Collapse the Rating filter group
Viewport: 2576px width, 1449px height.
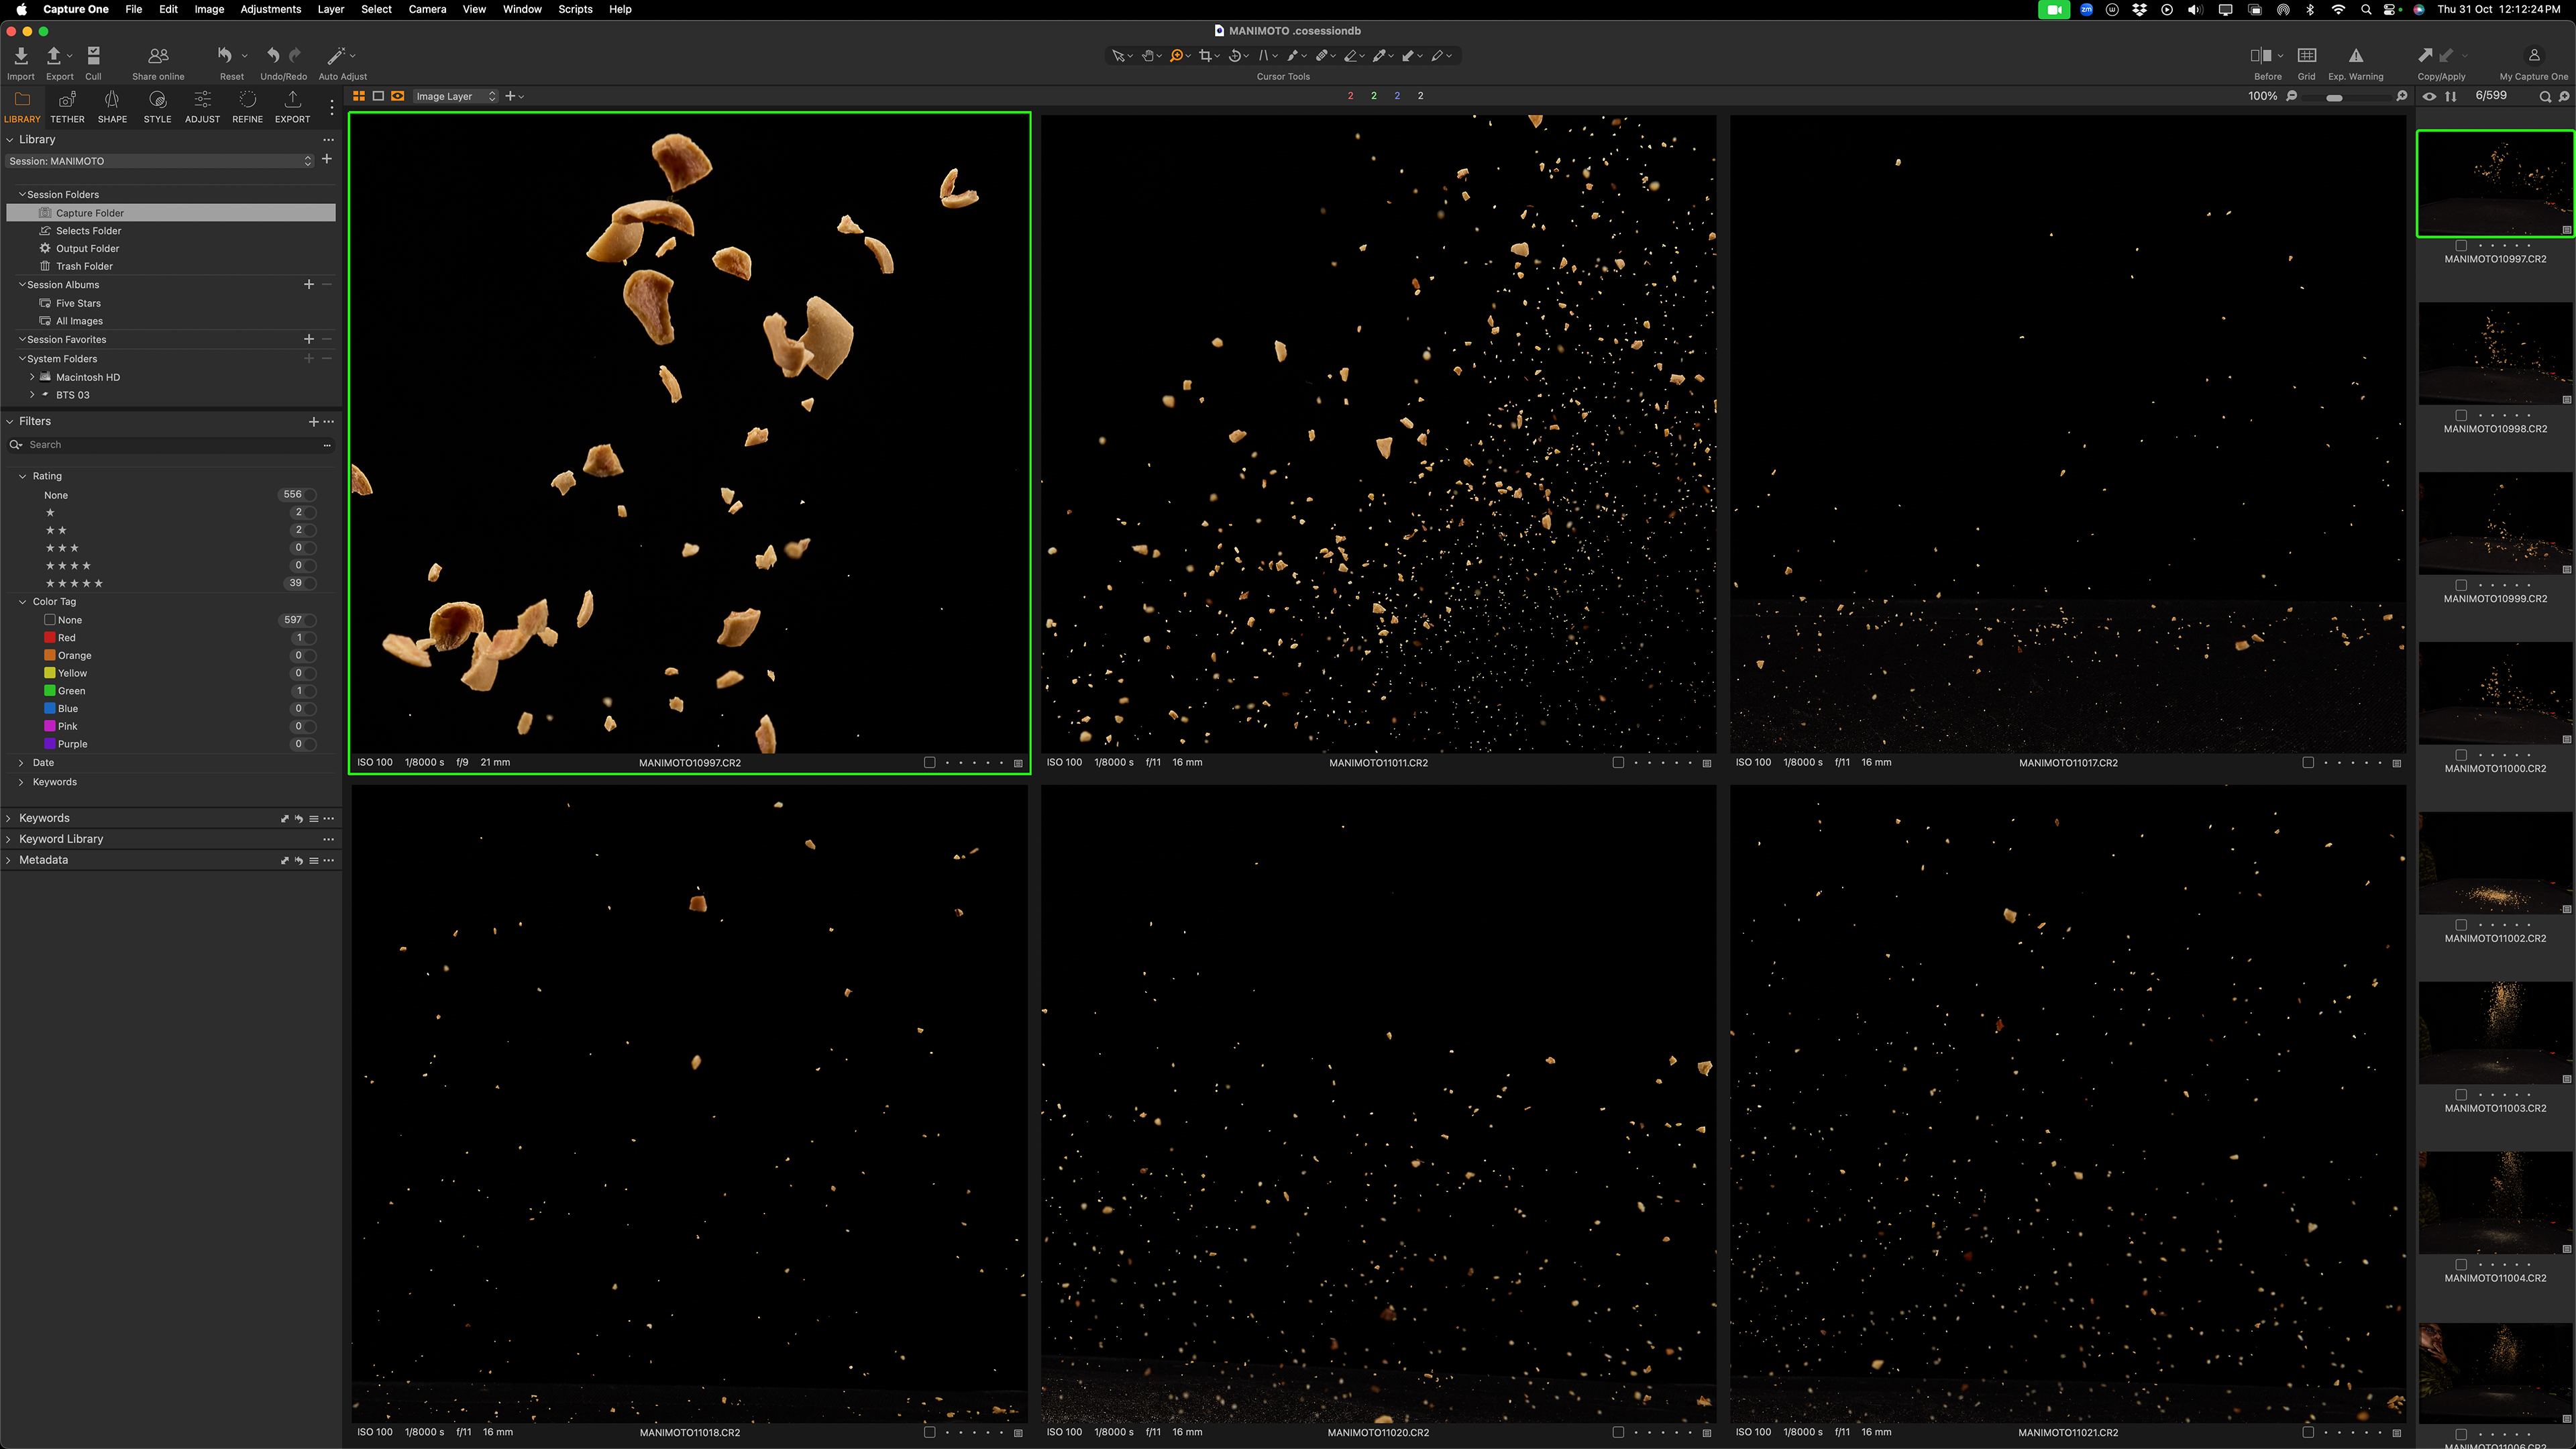click(22, 476)
